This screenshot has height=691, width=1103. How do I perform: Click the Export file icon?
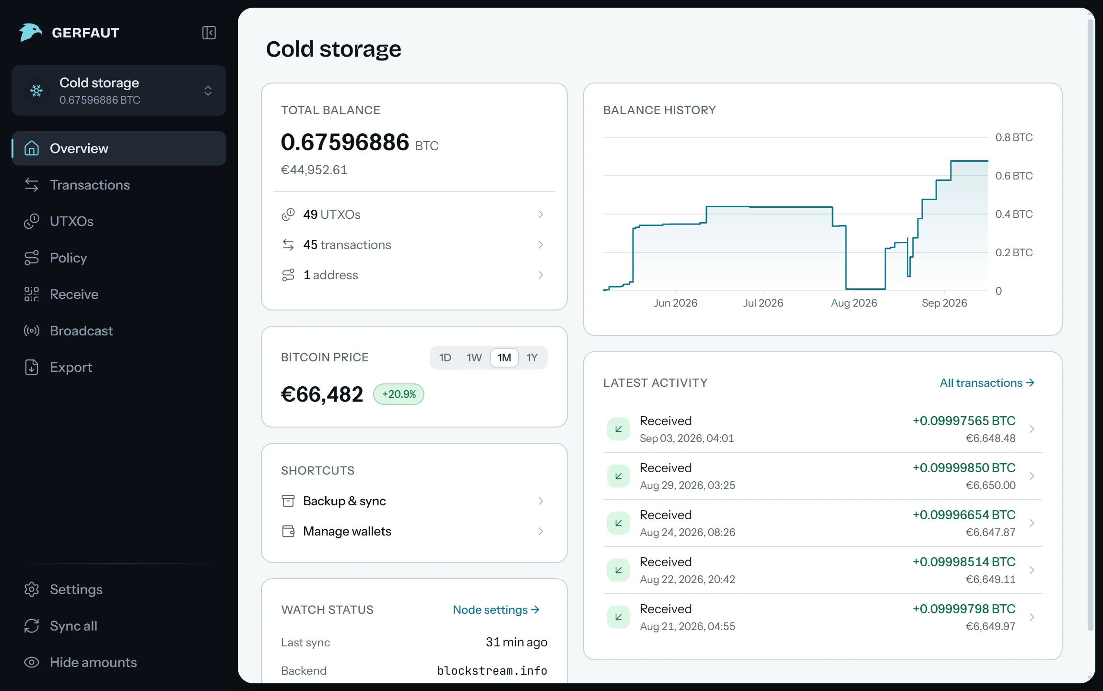coord(32,367)
